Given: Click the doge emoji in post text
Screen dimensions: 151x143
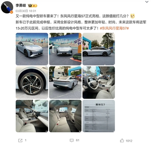Looking at the screenshot, I should click(132, 16).
